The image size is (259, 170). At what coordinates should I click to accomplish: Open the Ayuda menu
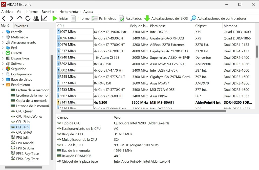88,12
